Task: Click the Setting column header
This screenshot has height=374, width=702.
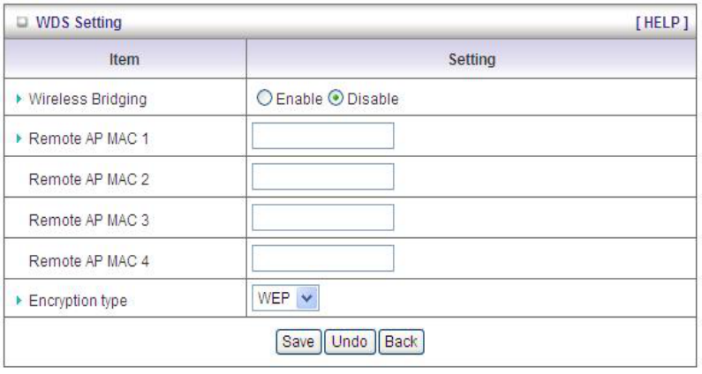Action: (x=472, y=60)
